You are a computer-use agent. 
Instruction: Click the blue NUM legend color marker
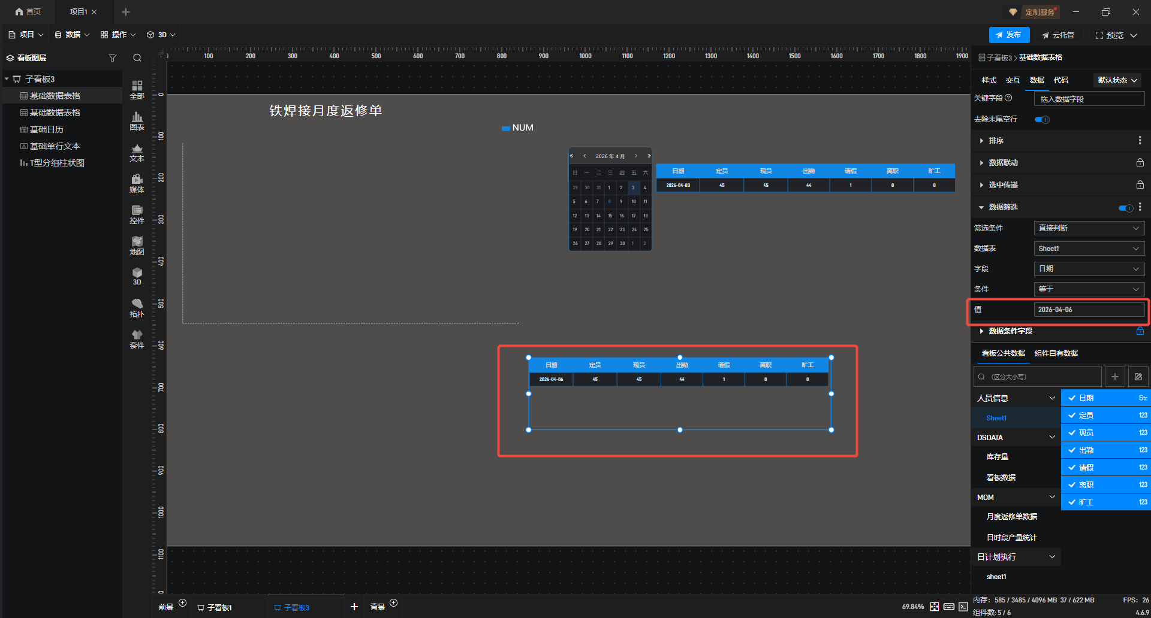click(x=505, y=128)
